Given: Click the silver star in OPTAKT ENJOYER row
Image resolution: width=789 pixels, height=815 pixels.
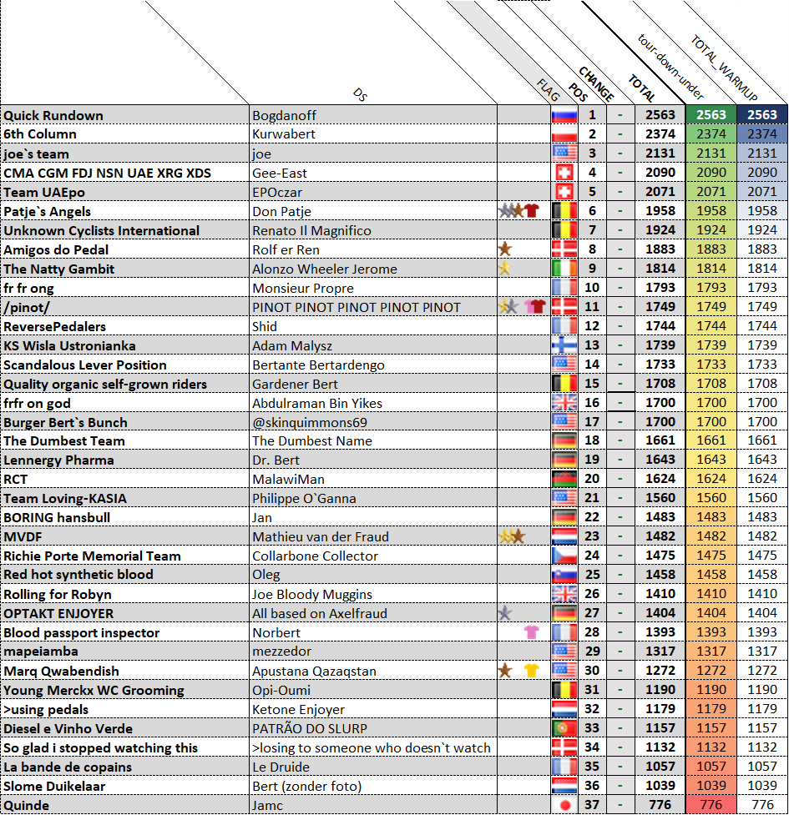Looking at the screenshot, I should point(504,613).
